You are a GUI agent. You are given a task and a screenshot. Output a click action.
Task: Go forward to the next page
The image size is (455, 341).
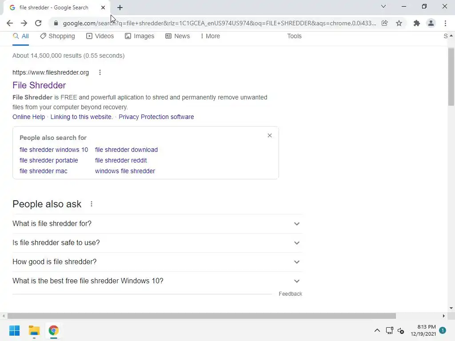(x=24, y=23)
